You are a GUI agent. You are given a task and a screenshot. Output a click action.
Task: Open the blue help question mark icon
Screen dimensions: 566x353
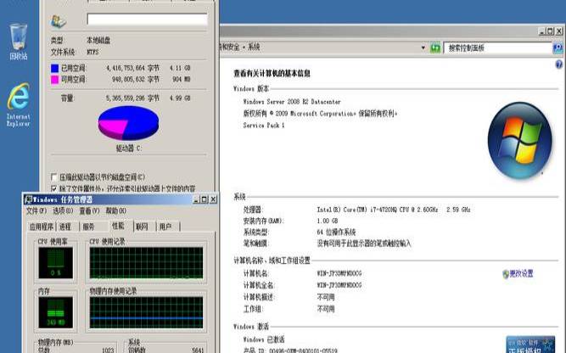(x=558, y=64)
